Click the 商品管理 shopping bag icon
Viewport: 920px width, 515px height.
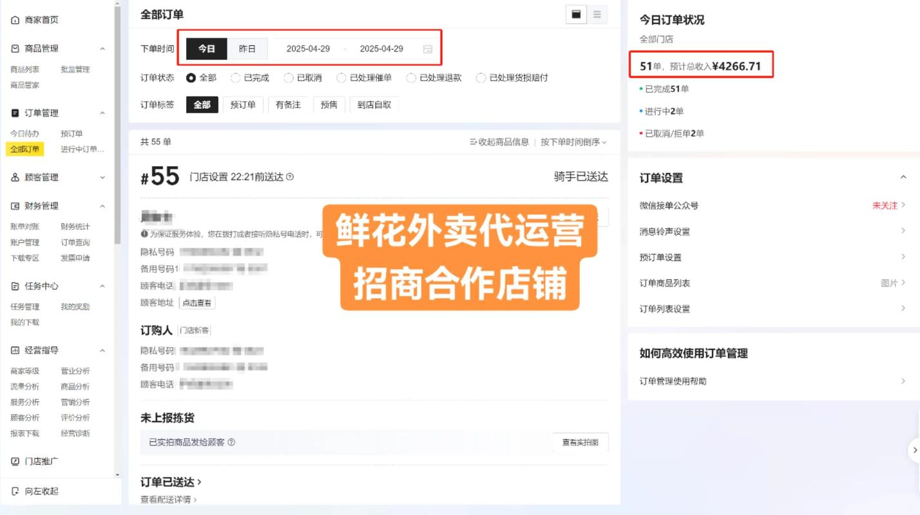(x=15, y=48)
